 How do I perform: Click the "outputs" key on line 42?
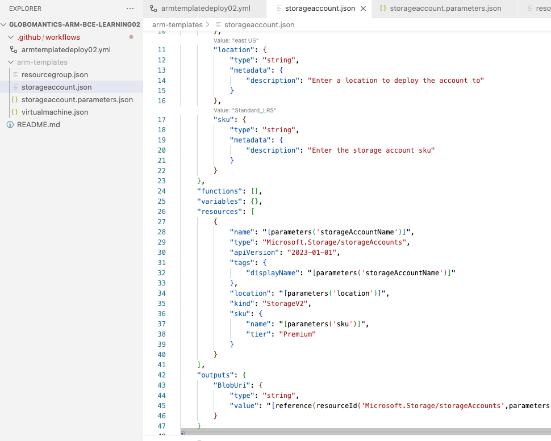(x=215, y=375)
